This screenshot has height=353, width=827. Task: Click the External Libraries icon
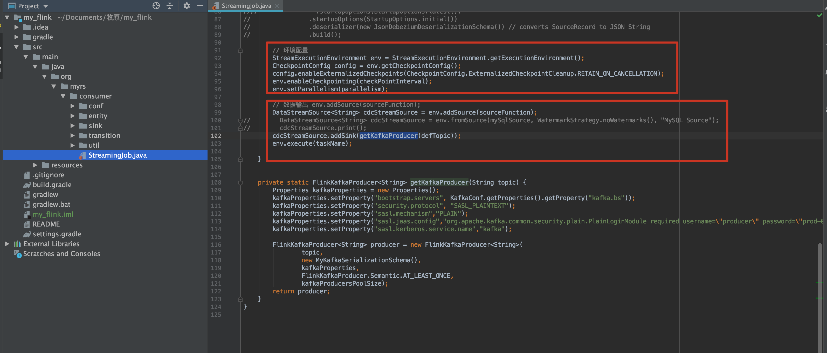(17, 244)
